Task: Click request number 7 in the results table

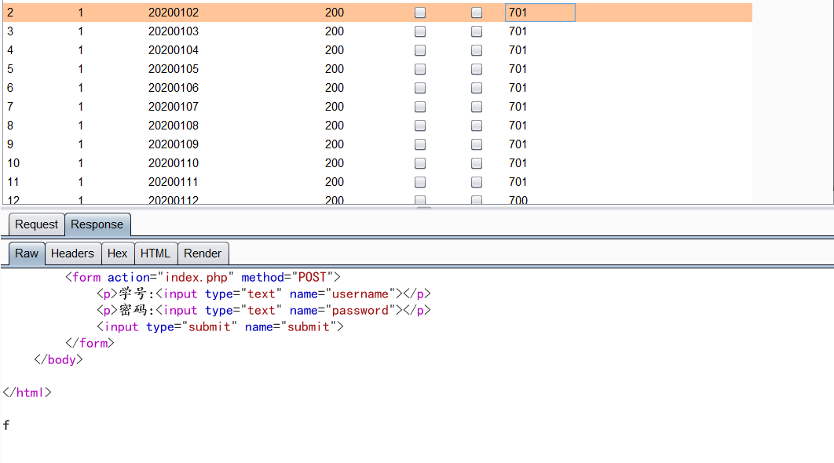Action: coord(10,107)
